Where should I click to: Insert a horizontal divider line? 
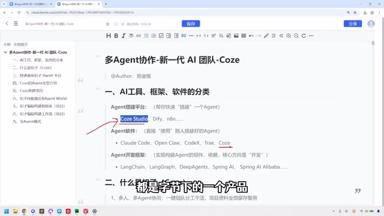(x=191, y=36)
